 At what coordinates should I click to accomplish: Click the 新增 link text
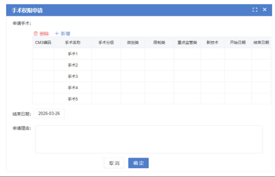[x=66, y=34]
